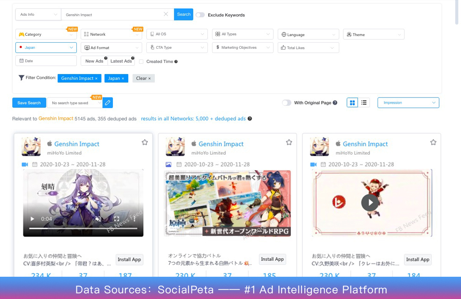Check the Created Time checkbox
The image size is (461, 299).
click(x=141, y=61)
